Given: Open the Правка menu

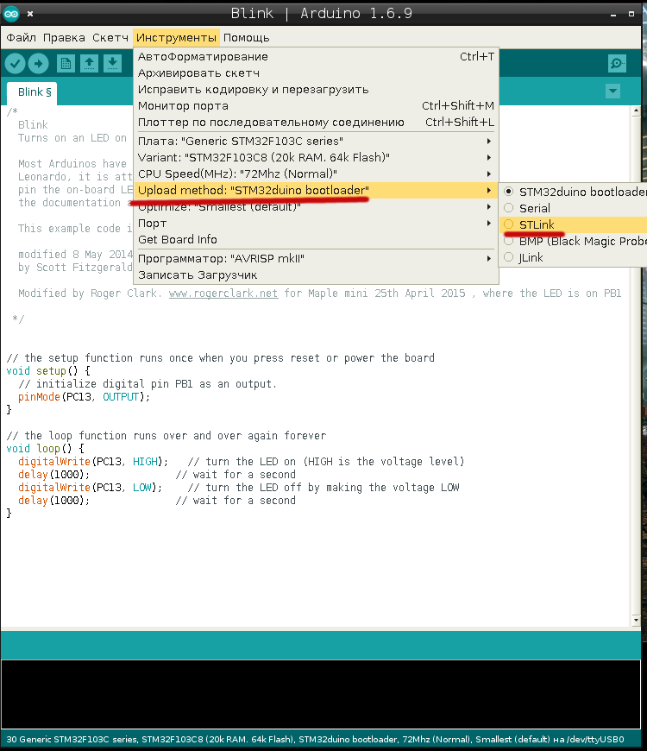Looking at the screenshot, I should [64, 37].
